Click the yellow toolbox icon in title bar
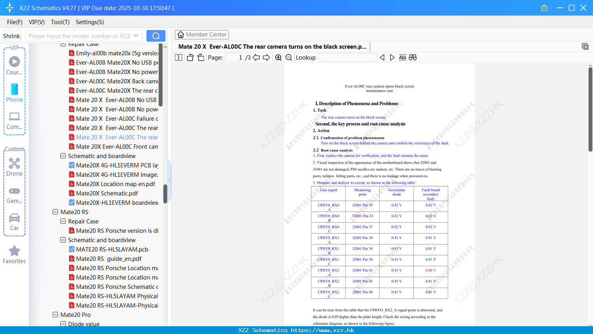This screenshot has width=593, height=334. click(544, 8)
